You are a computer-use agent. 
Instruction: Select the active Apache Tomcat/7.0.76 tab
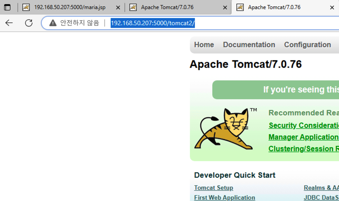click(x=285, y=7)
